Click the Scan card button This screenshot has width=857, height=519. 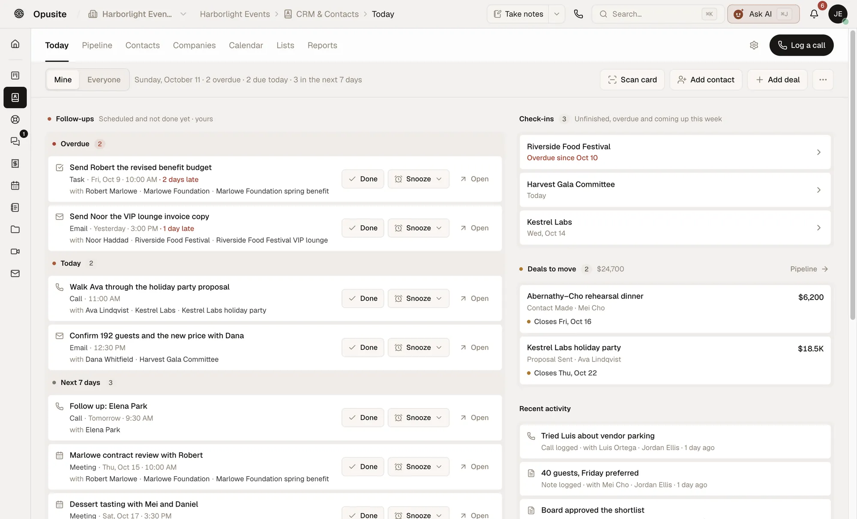point(632,80)
